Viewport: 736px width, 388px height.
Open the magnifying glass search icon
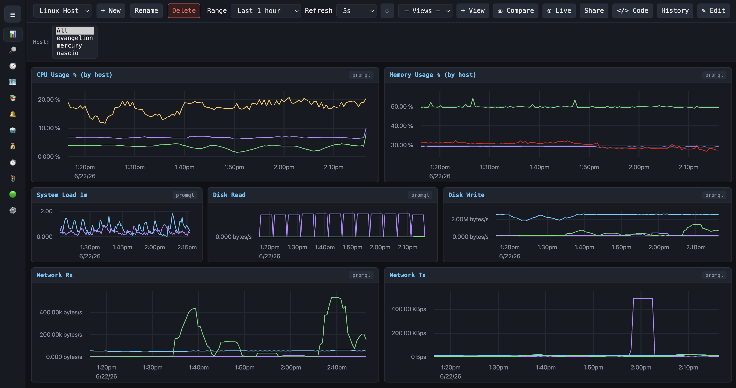13,50
